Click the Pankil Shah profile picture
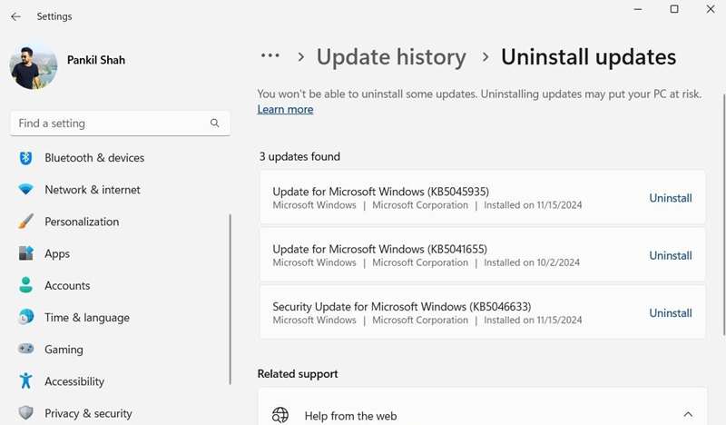This screenshot has height=425, width=726. pos(33,65)
